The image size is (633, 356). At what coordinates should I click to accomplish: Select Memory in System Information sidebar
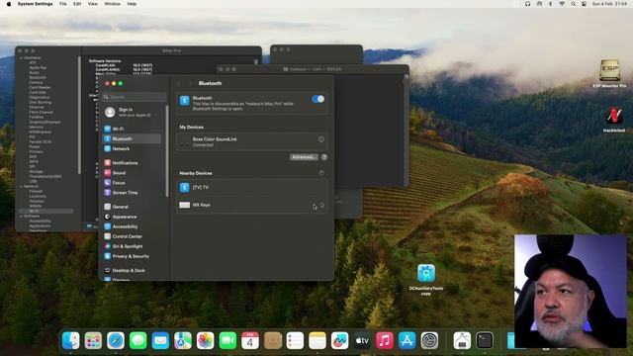click(x=37, y=128)
